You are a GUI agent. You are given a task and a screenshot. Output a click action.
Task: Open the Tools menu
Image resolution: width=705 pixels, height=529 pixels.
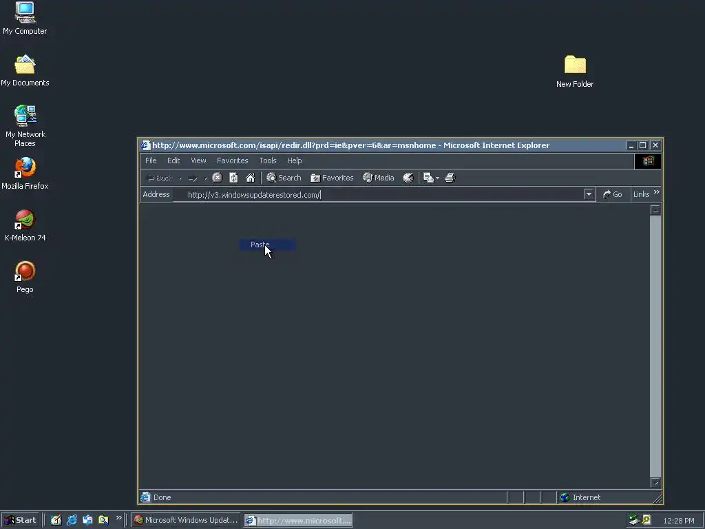pyautogui.click(x=268, y=160)
